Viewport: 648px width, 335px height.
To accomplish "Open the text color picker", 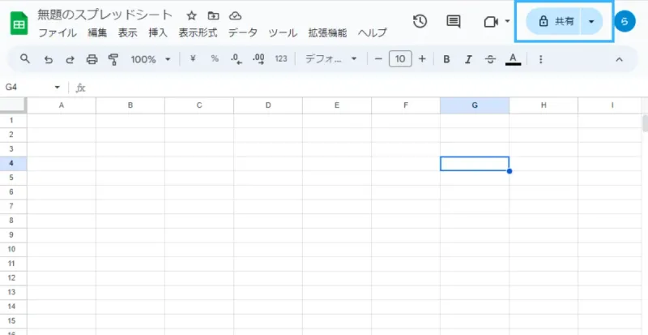I will click(x=513, y=59).
